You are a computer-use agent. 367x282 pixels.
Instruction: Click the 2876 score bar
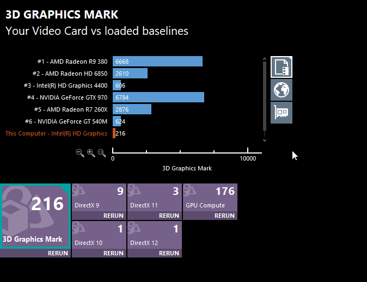(132, 109)
